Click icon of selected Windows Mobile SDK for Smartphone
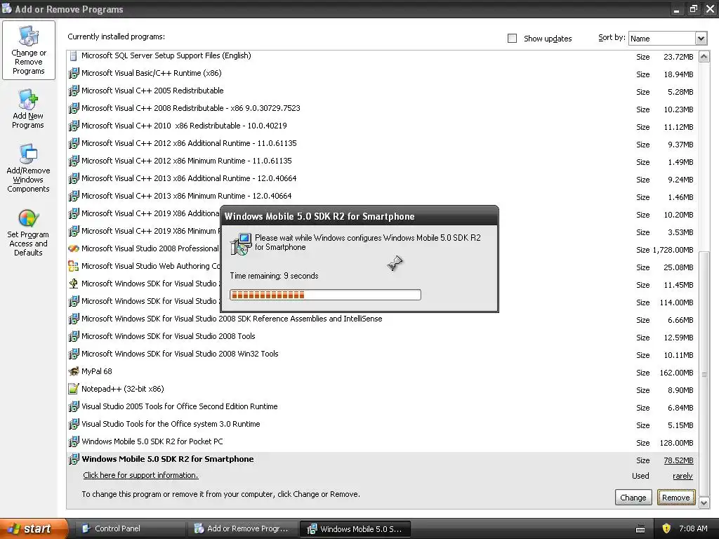 [x=73, y=459]
